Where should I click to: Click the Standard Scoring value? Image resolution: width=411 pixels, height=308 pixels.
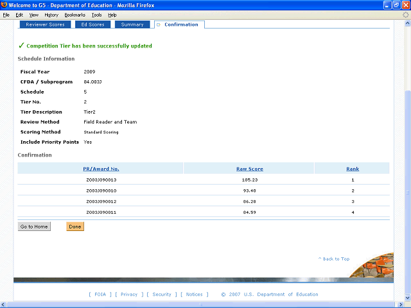[x=101, y=132]
